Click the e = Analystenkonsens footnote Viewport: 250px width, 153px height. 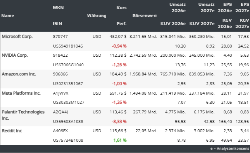230,148
